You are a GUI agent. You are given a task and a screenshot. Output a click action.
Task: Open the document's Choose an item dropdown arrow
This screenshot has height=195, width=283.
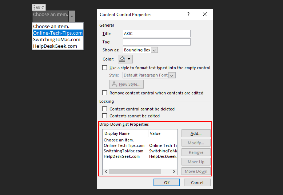72,16
